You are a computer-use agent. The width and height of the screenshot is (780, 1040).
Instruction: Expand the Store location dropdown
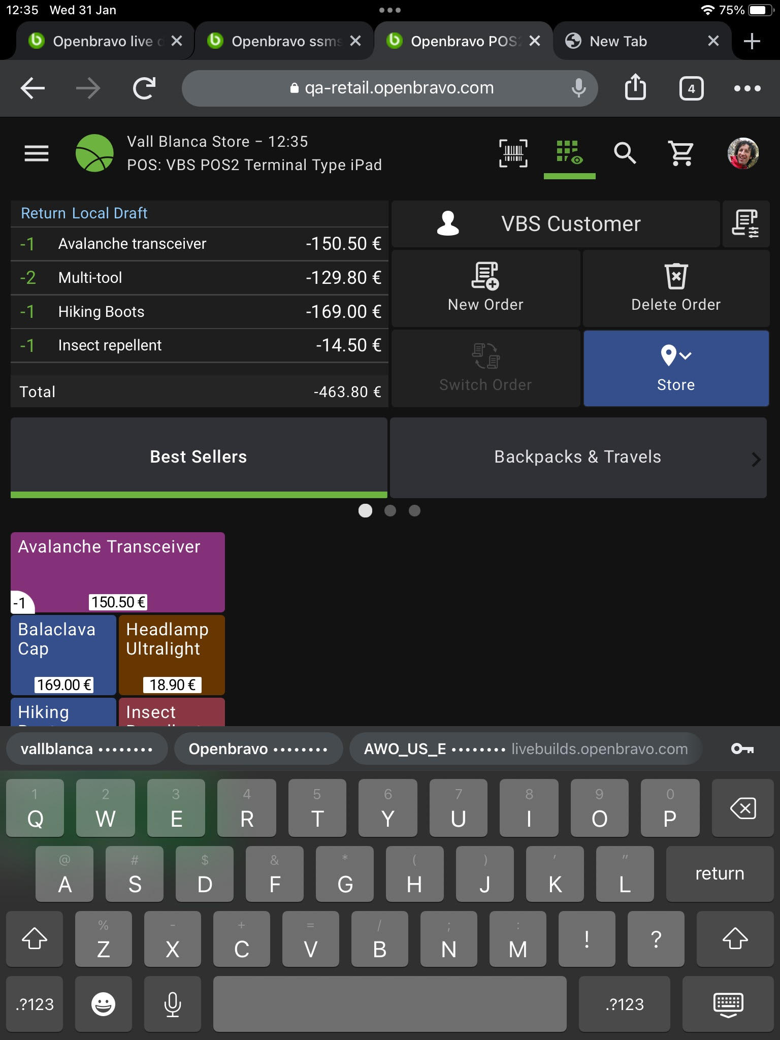[x=676, y=368]
